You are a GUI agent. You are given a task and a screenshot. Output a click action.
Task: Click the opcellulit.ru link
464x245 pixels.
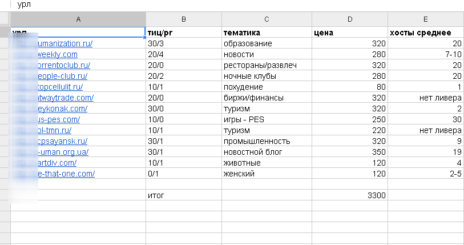pos(60,87)
